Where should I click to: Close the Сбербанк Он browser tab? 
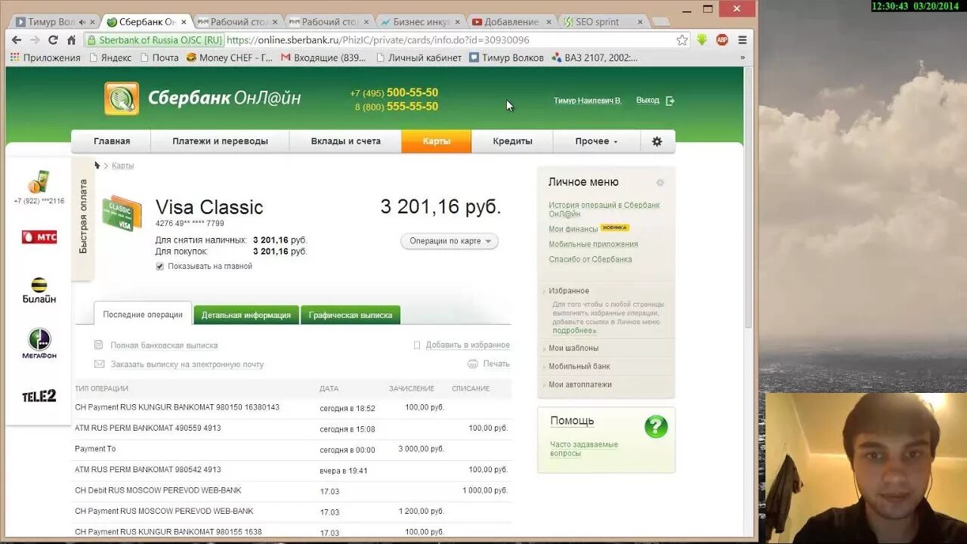click(x=184, y=22)
